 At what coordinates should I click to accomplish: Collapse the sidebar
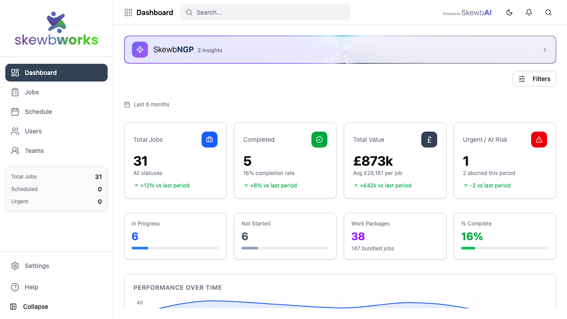pyautogui.click(x=29, y=307)
